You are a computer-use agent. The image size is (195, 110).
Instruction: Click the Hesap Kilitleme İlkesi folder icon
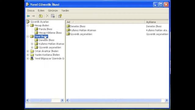pyautogui.click(x=36, y=33)
